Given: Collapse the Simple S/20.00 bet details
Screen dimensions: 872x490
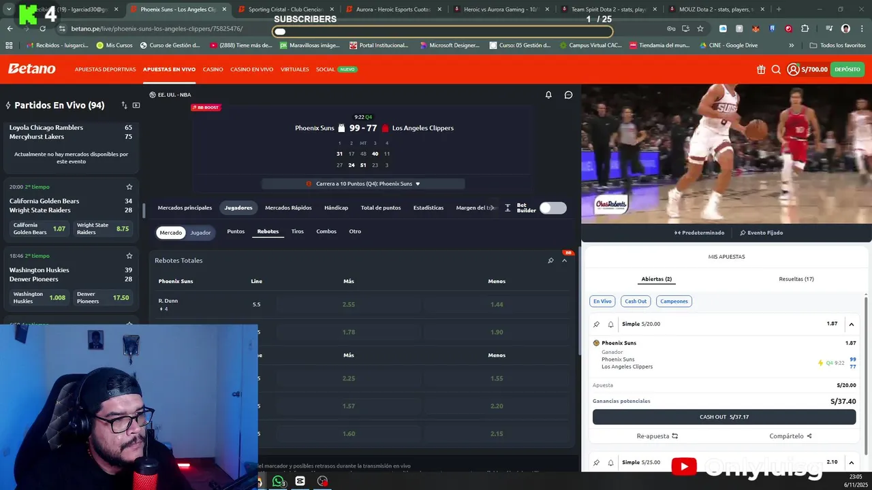Looking at the screenshot, I should 851,324.
